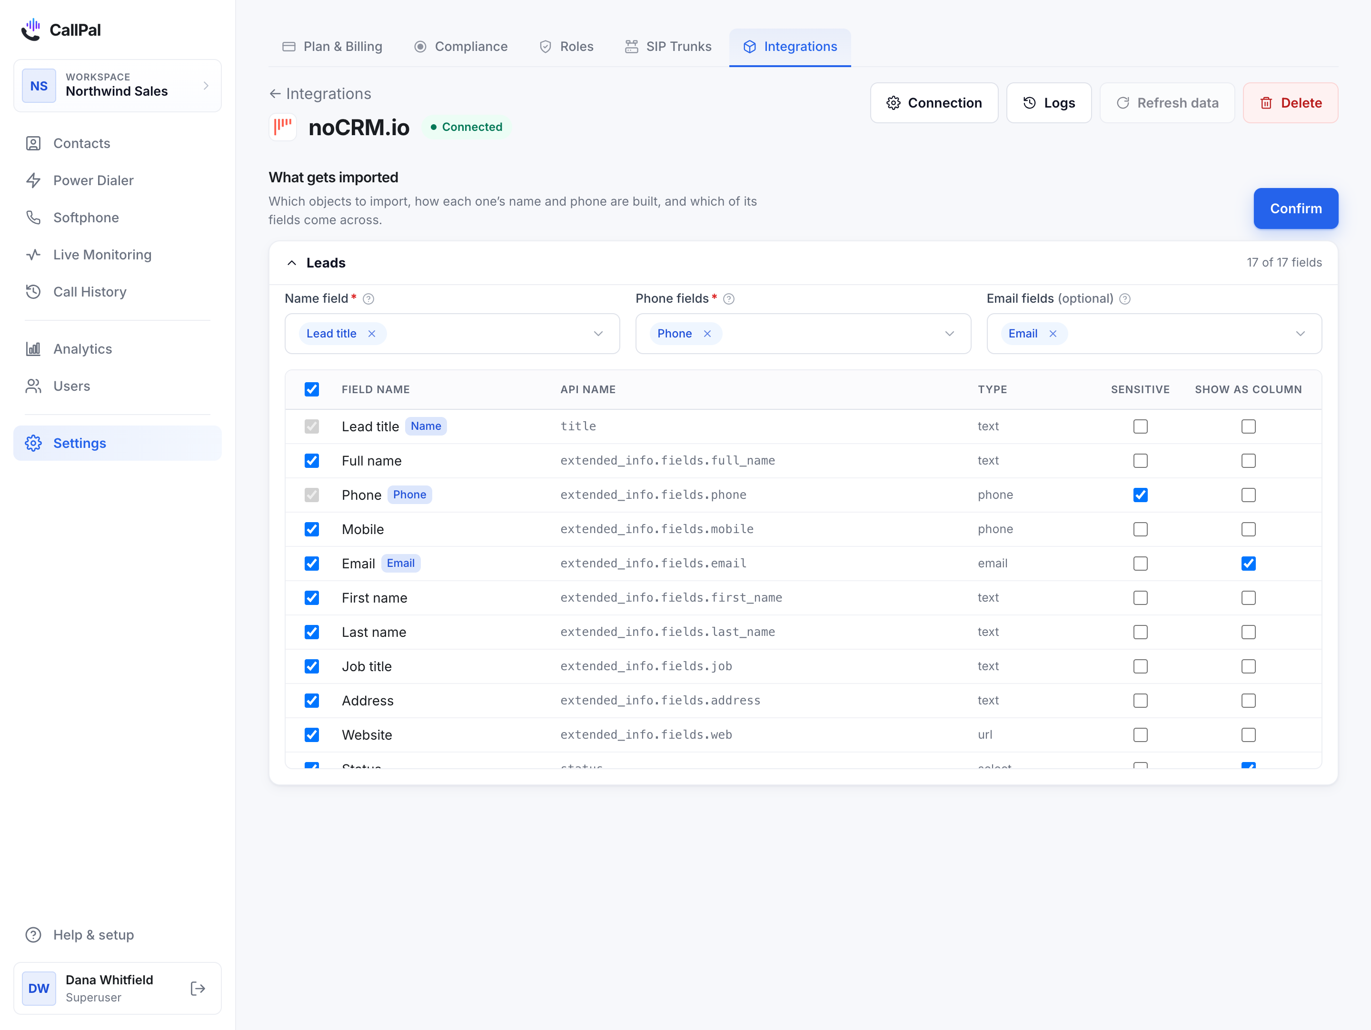
Task: Enable Show as column for Job title
Action: click(1248, 666)
